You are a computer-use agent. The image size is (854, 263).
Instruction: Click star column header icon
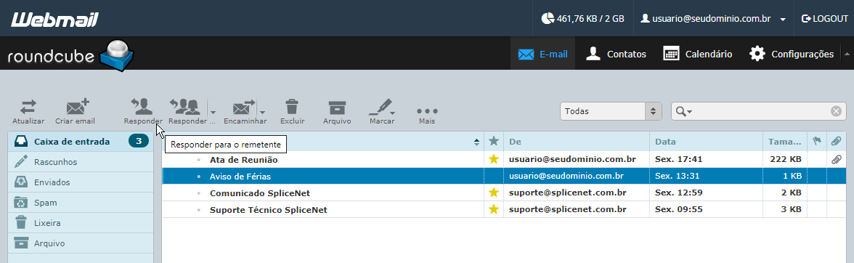click(x=494, y=142)
